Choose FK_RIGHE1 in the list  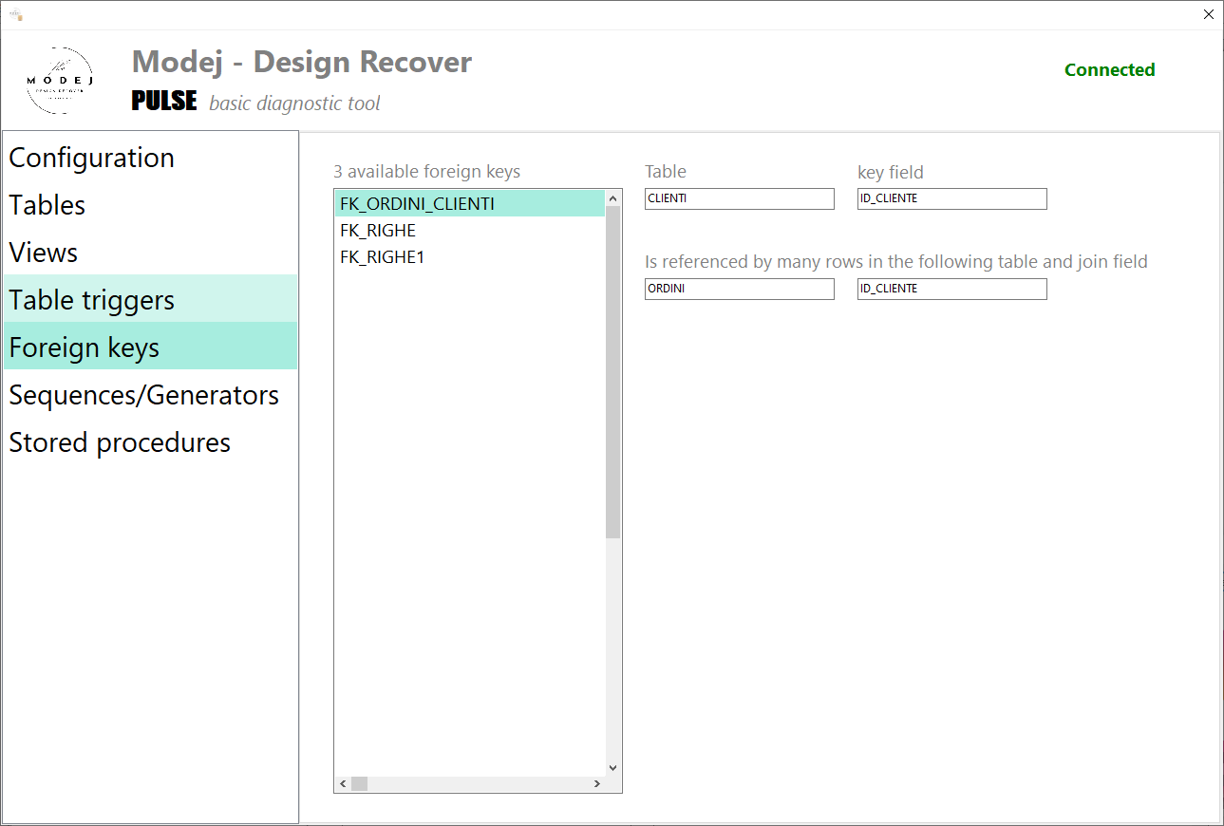[470, 256]
